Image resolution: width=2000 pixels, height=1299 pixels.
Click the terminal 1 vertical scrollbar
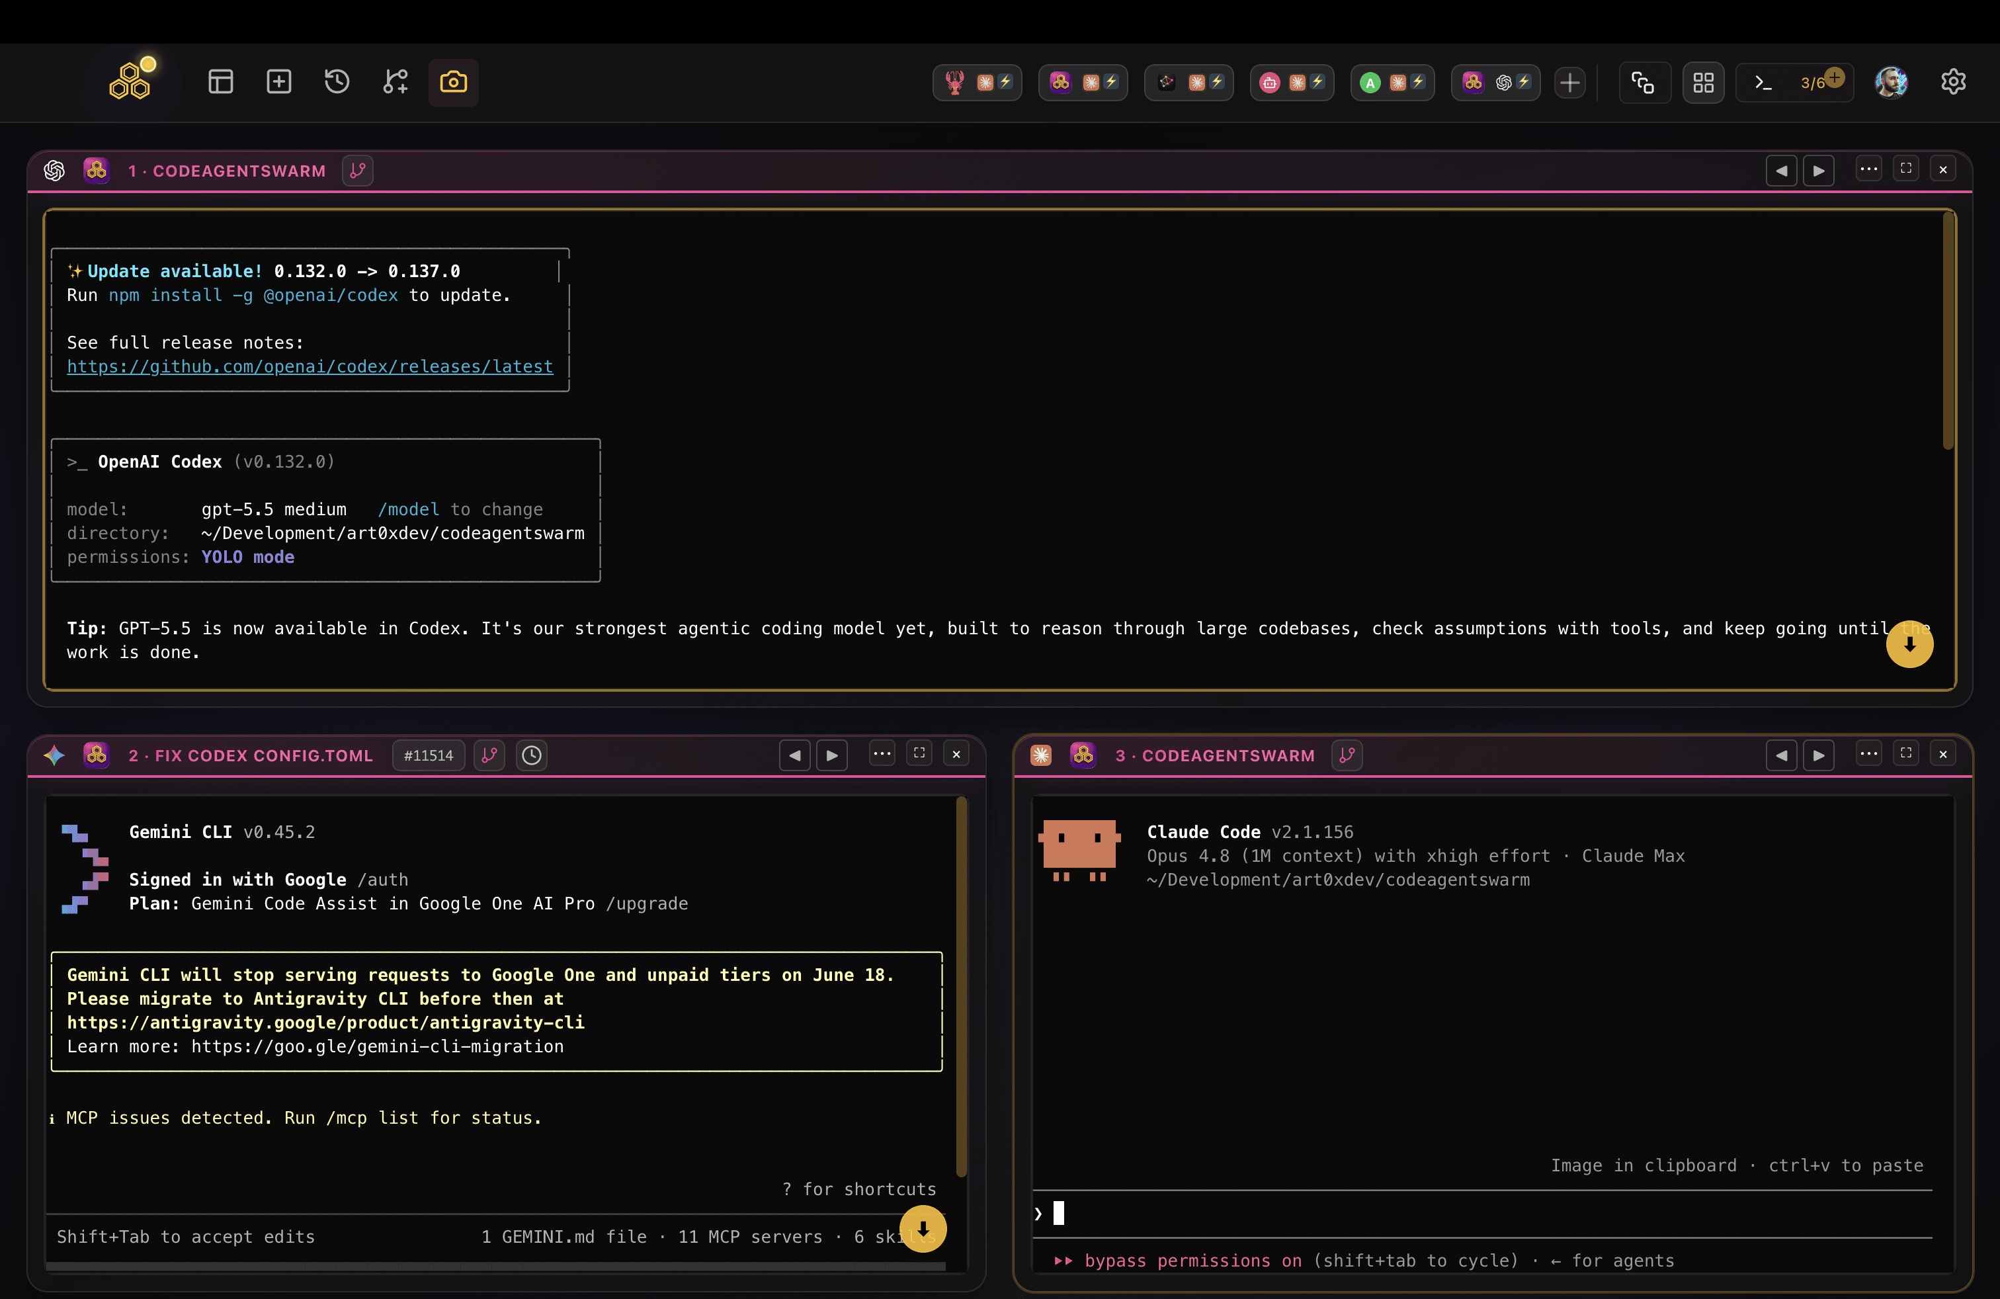[1948, 331]
